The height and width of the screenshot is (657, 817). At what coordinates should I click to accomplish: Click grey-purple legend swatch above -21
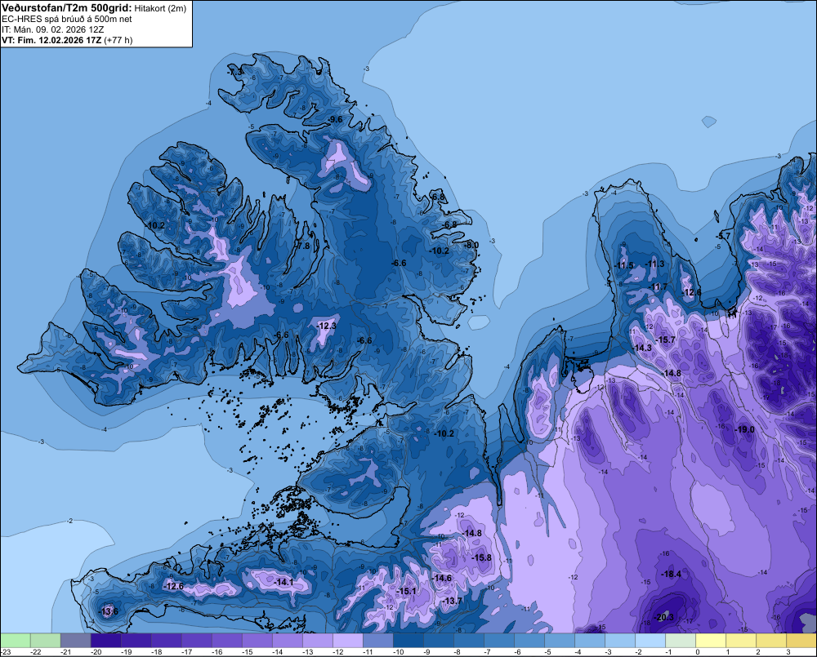(x=76, y=640)
